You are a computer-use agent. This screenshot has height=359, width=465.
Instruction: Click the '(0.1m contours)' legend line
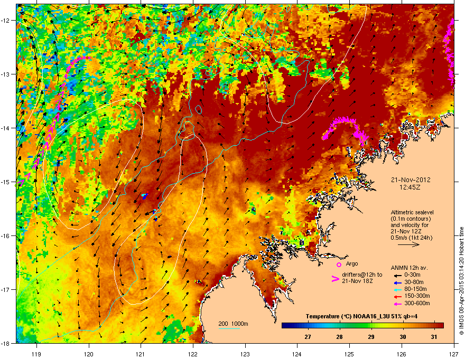click(411, 219)
